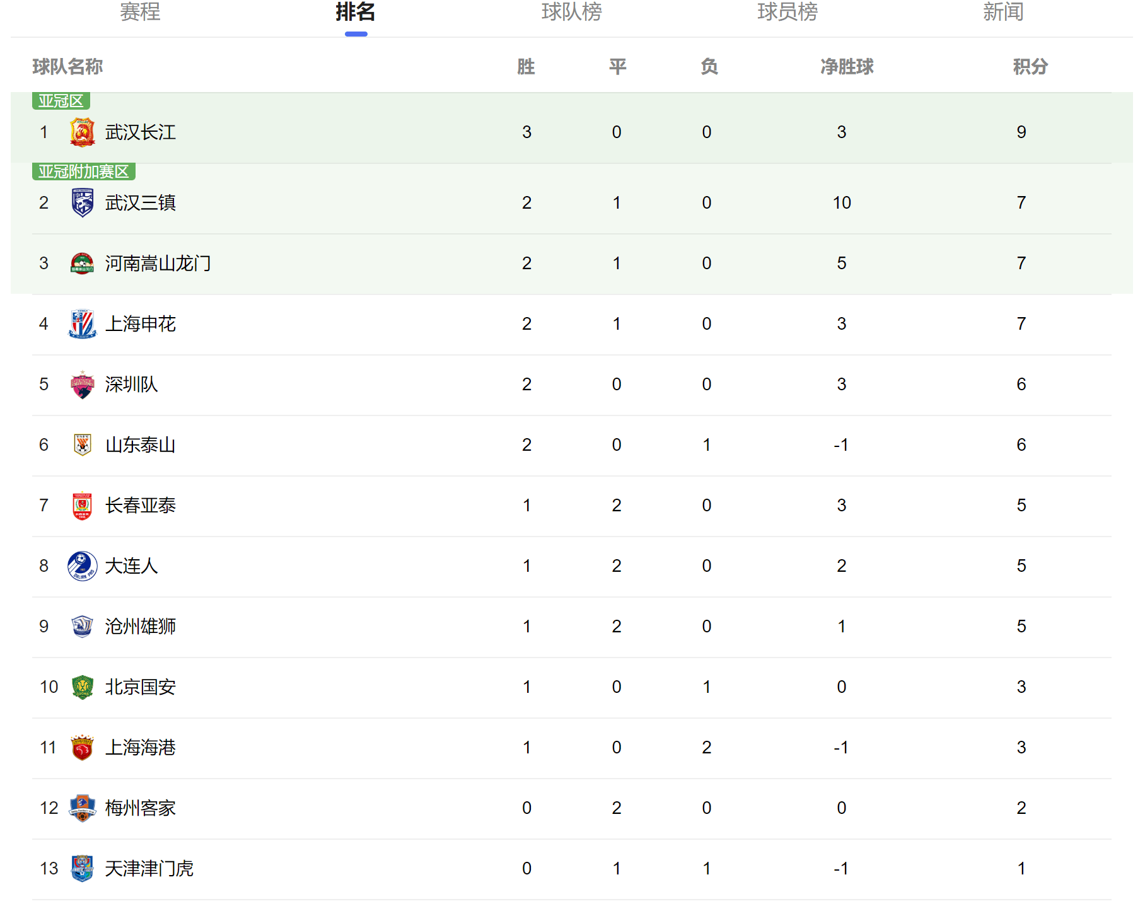Click the 山东泰山 team crest

82,445
